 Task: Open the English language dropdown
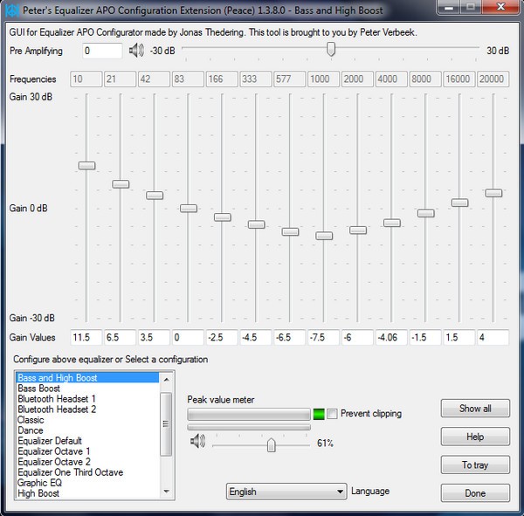pos(286,492)
